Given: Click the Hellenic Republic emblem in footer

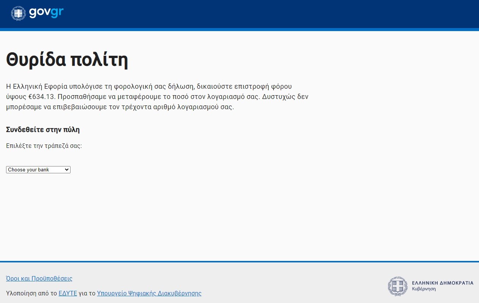Looking at the screenshot, I should click(397, 286).
